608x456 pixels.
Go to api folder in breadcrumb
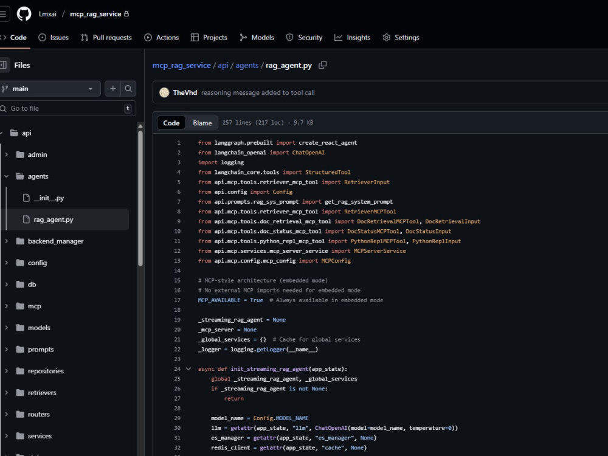point(223,65)
